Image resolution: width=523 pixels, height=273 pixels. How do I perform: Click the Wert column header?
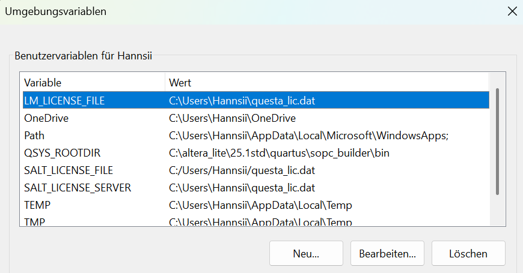[180, 82]
